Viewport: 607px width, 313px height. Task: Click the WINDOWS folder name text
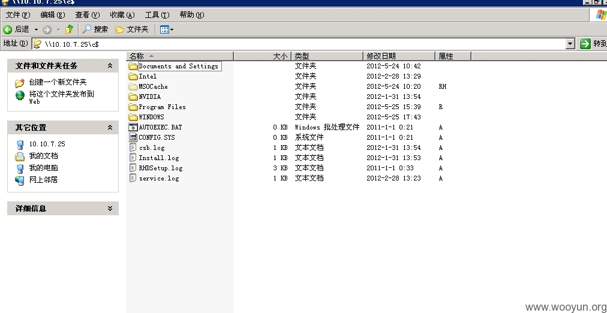(x=151, y=118)
